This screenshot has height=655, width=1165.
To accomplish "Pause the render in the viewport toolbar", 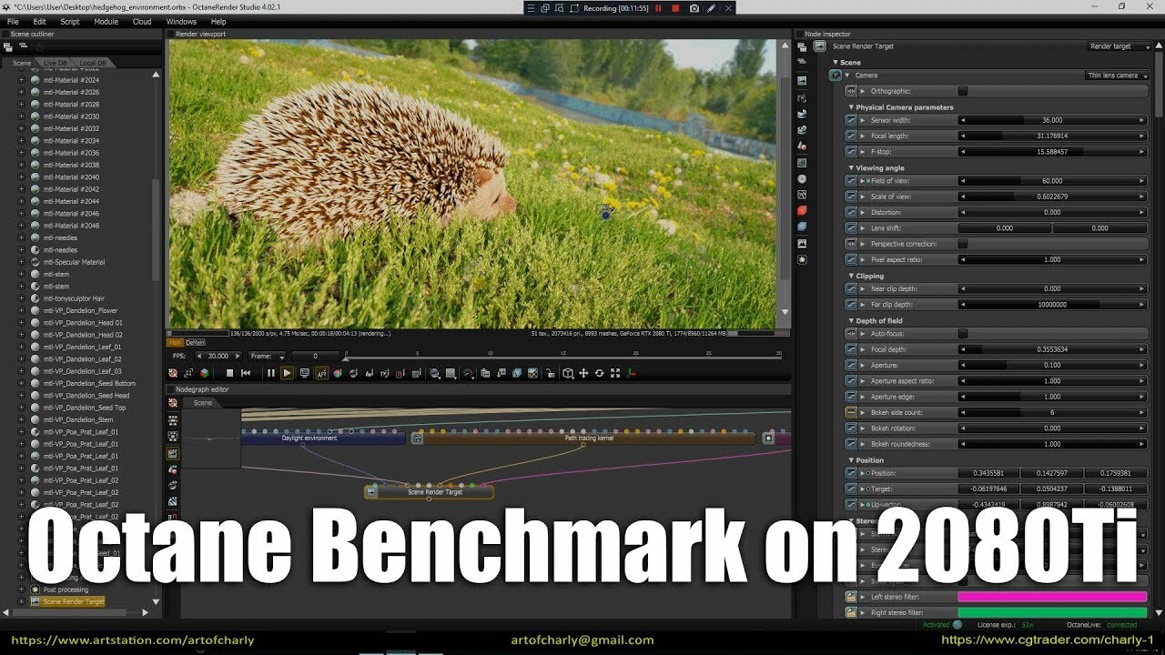I will [269, 373].
